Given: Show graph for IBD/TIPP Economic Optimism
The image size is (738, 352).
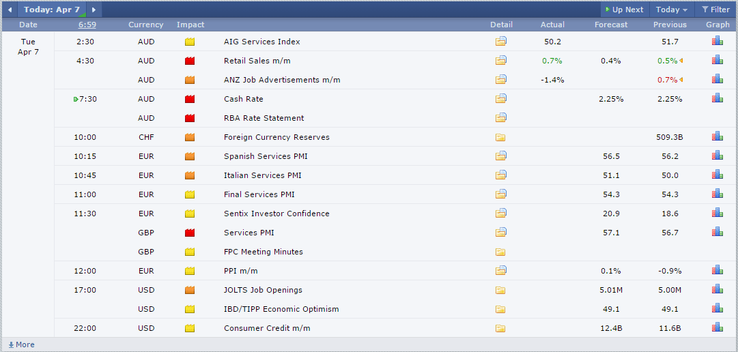Looking at the screenshot, I should click(x=718, y=309).
